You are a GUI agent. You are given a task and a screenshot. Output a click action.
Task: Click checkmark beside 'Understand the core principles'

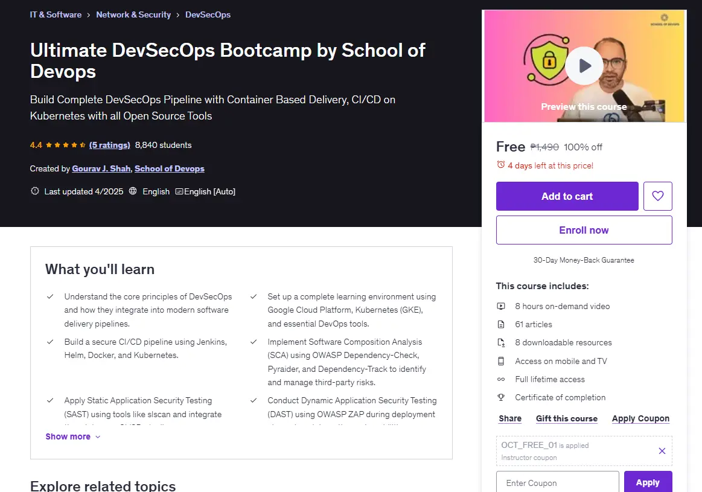[x=50, y=296]
